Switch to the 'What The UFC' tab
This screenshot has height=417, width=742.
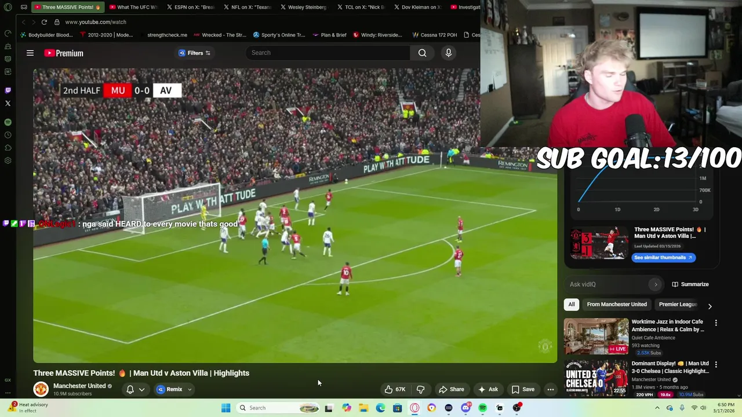[x=133, y=8]
